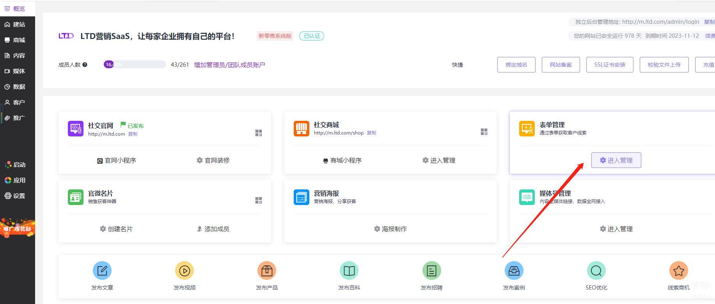Image resolution: width=715 pixels, height=304 pixels.
Task: Click the help icon beside 成员人数
Action: coord(85,65)
